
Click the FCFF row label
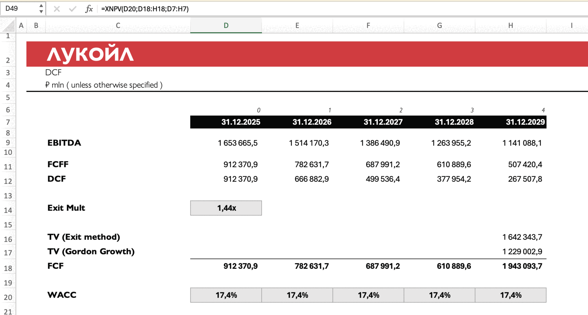coord(58,165)
